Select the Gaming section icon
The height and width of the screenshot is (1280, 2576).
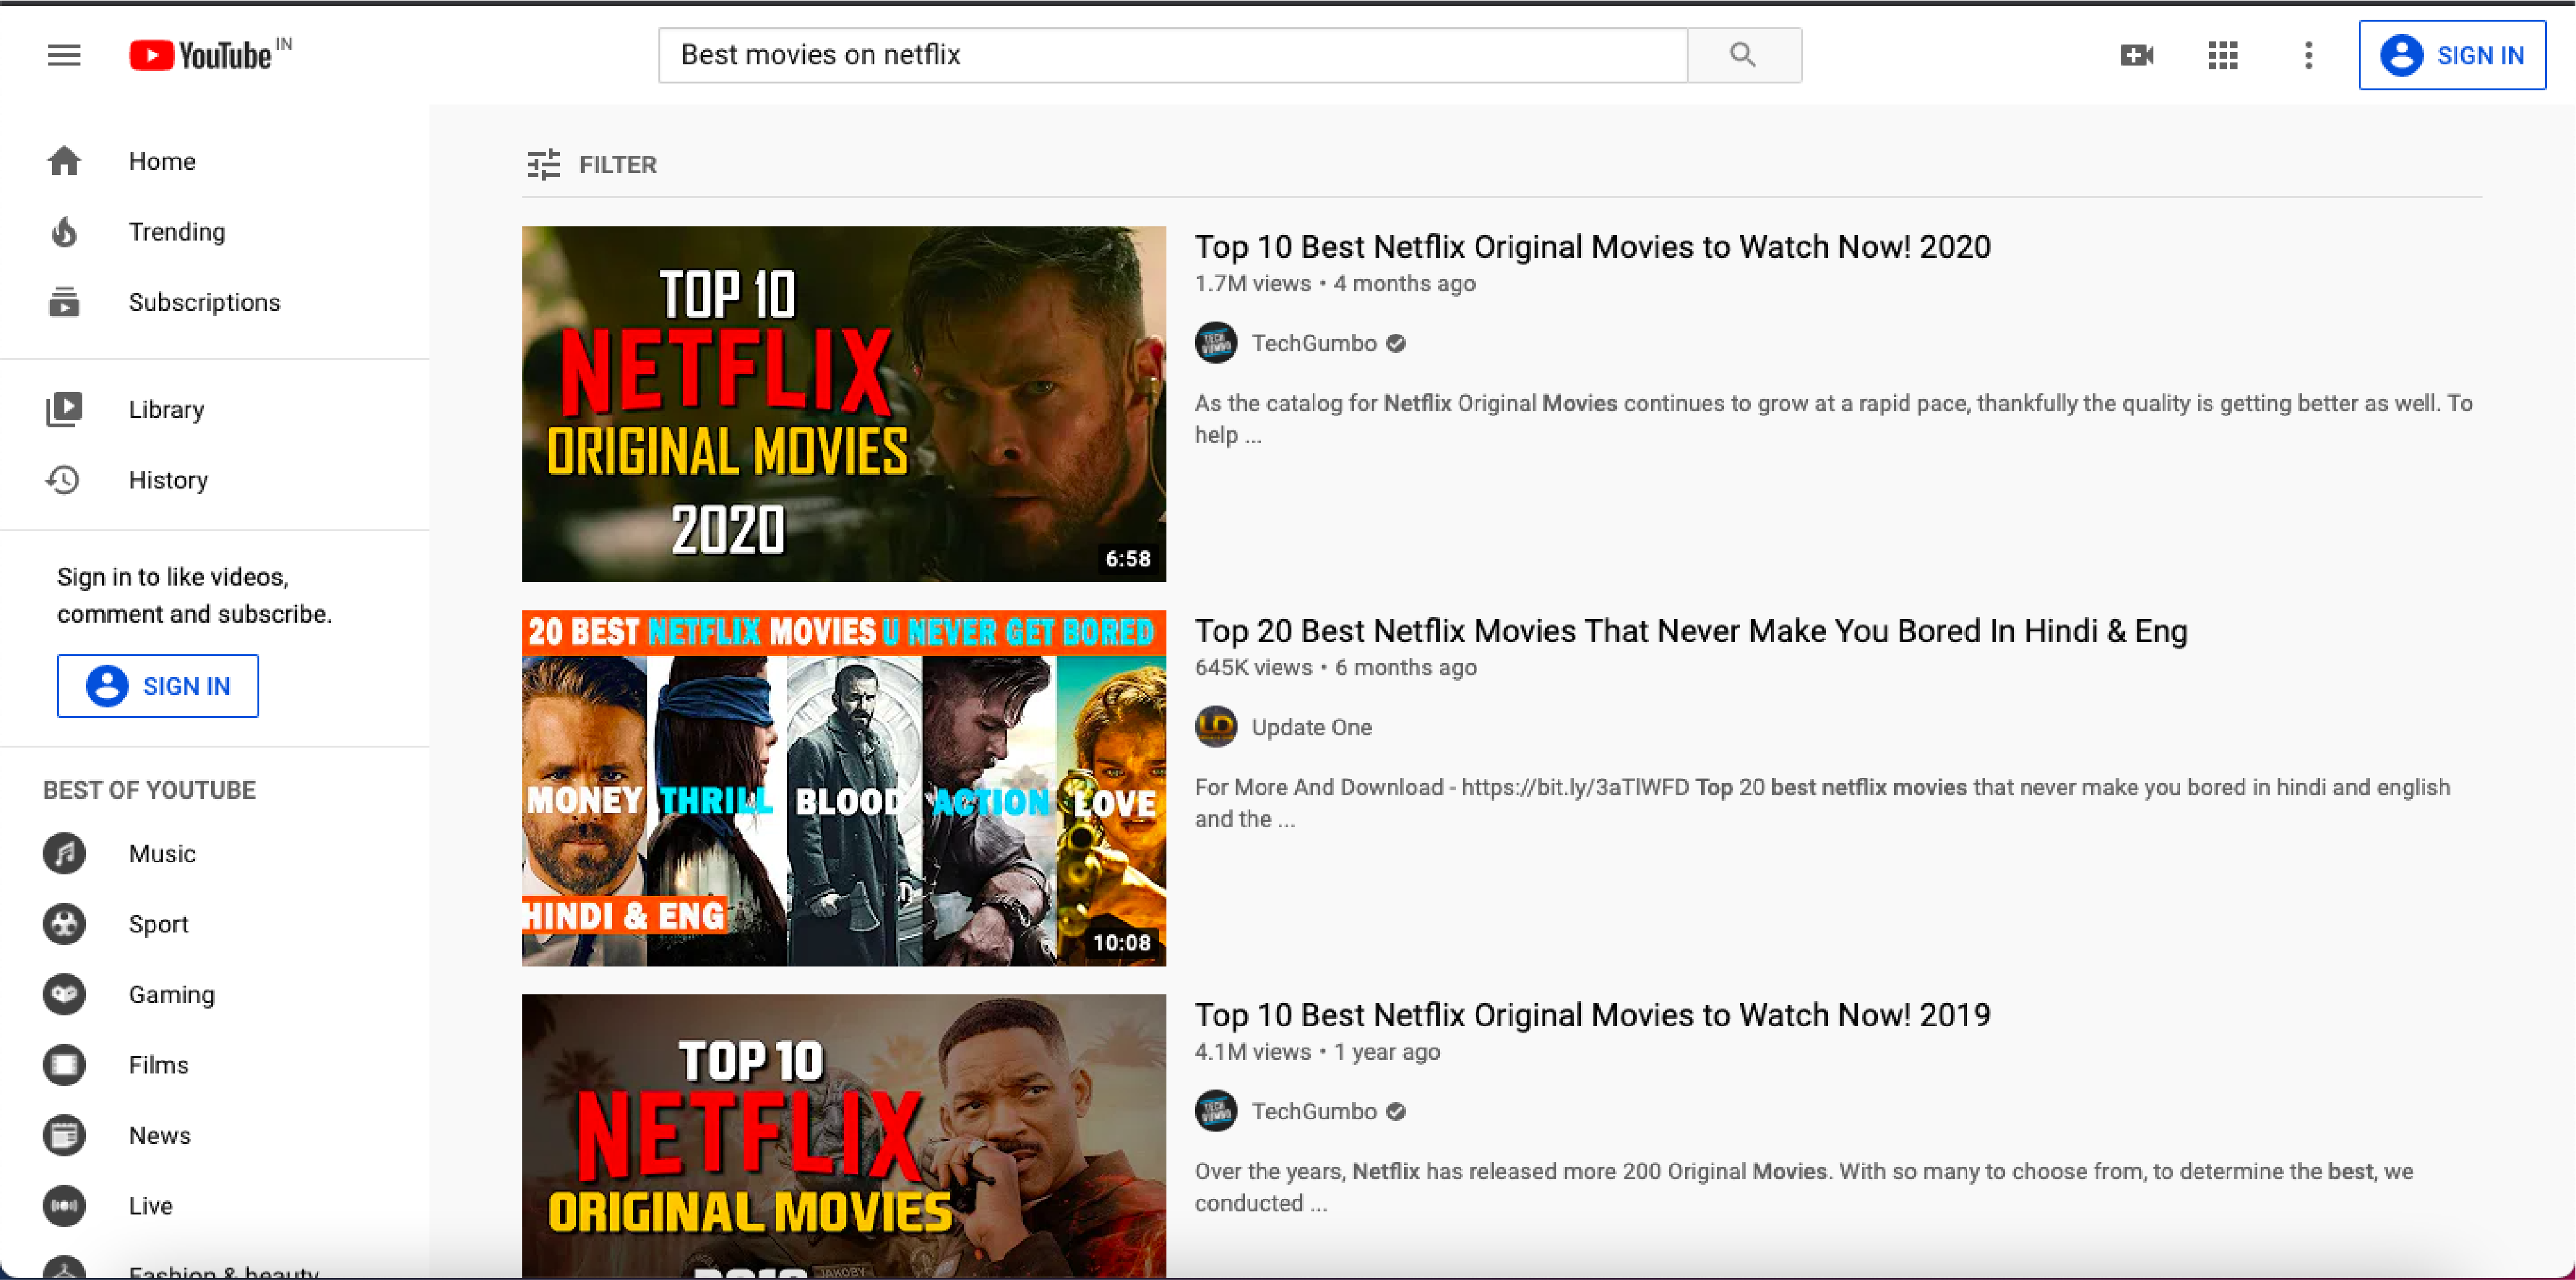pos(63,994)
